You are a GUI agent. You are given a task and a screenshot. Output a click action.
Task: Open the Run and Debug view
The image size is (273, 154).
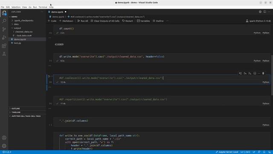(x=4, y=37)
